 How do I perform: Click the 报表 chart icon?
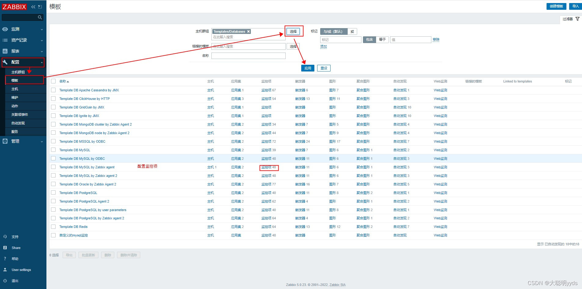[x=5, y=51]
